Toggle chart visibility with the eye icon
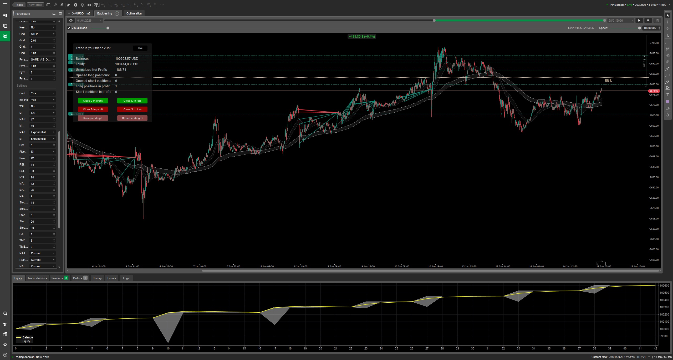The image size is (673, 360). [x=89, y=5]
